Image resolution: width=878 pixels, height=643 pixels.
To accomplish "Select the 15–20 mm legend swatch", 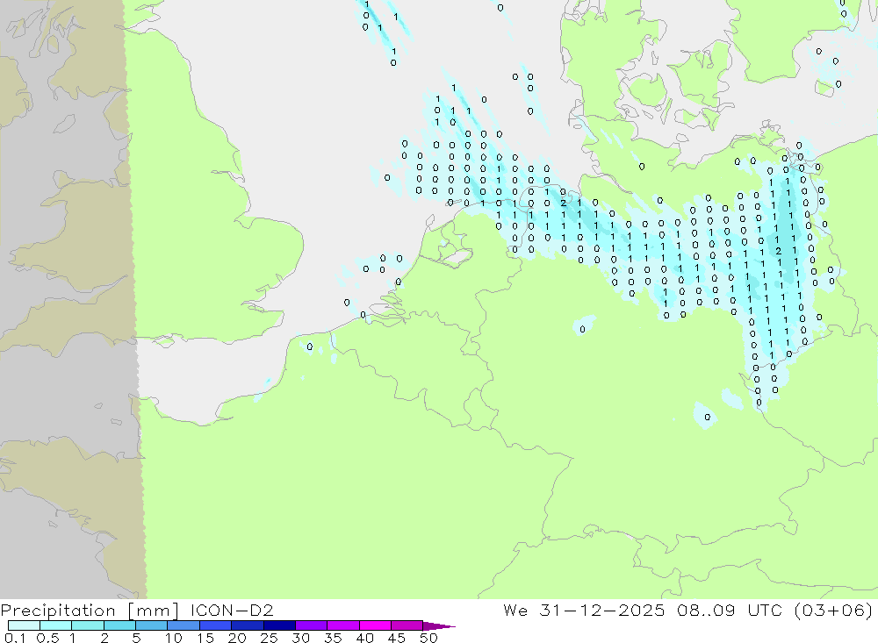I will point(215,625).
